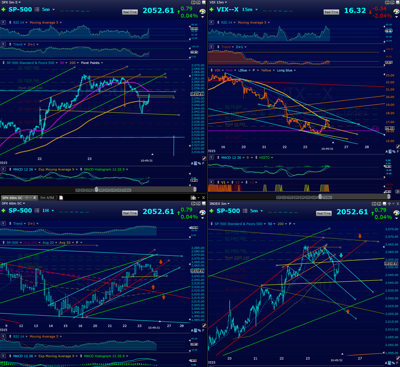Open color palette icon in SPX 5m panel
400x367 pixels.
[x=203, y=12]
